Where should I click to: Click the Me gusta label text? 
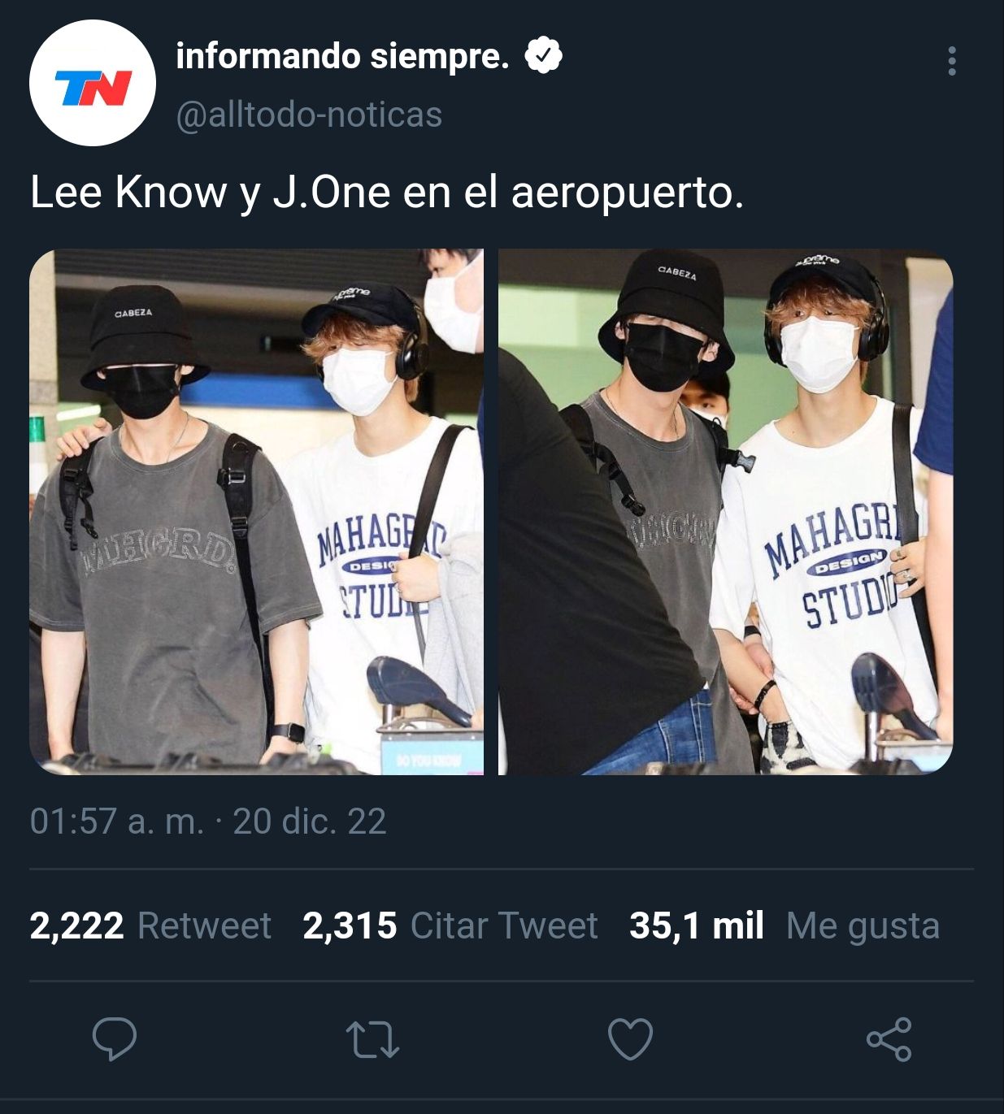pyautogui.click(x=863, y=926)
